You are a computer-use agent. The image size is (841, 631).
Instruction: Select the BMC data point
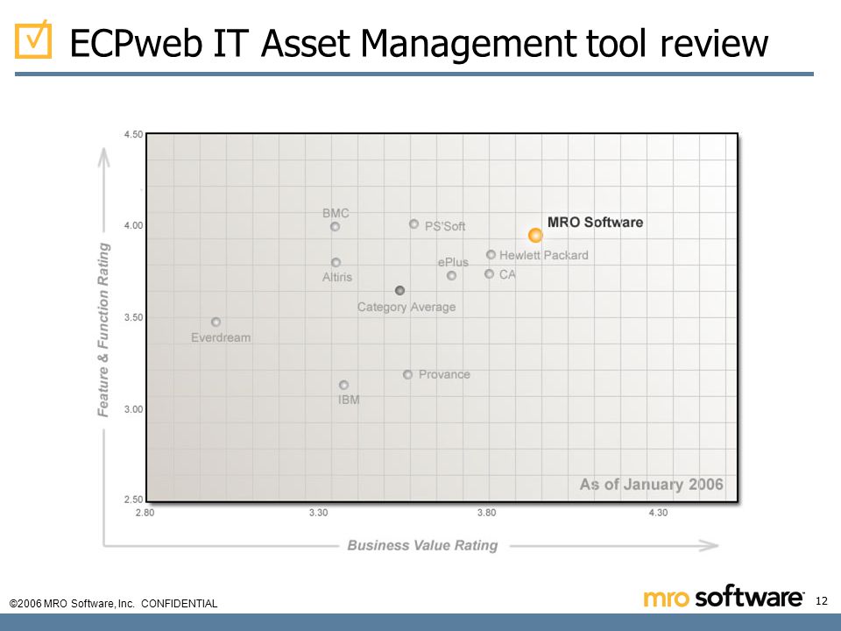point(335,226)
